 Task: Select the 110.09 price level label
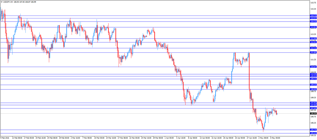point(313,74)
